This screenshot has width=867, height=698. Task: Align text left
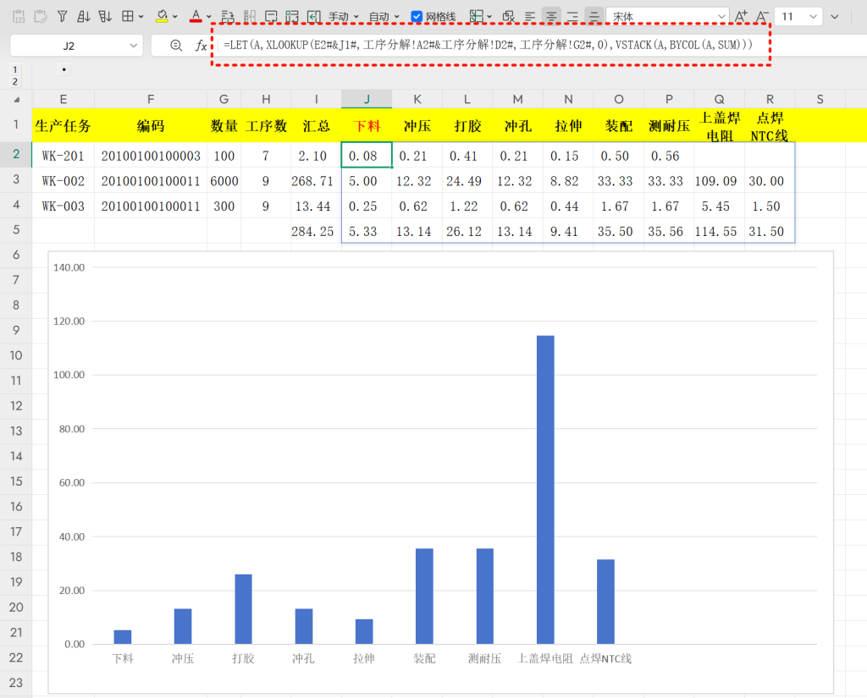click(x=530, y=17)
